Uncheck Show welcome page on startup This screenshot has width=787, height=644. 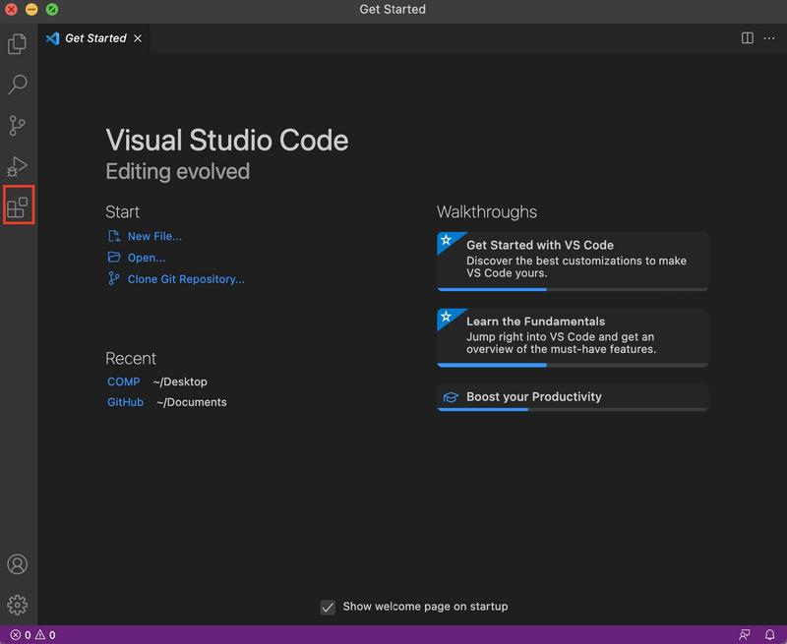tap(329, 607)
